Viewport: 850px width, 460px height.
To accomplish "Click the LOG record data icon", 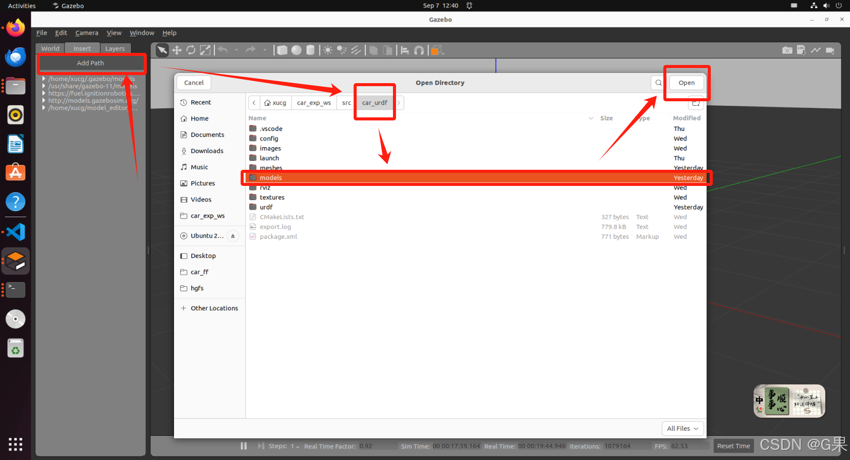I will pyautogui.click(x=801, y=50).
